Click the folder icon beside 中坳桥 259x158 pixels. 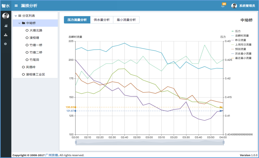pos(24,23)
